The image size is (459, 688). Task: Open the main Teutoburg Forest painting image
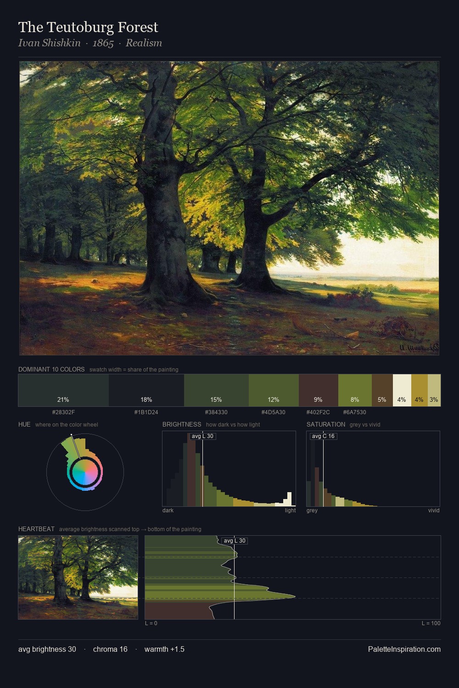pos(229,208)
